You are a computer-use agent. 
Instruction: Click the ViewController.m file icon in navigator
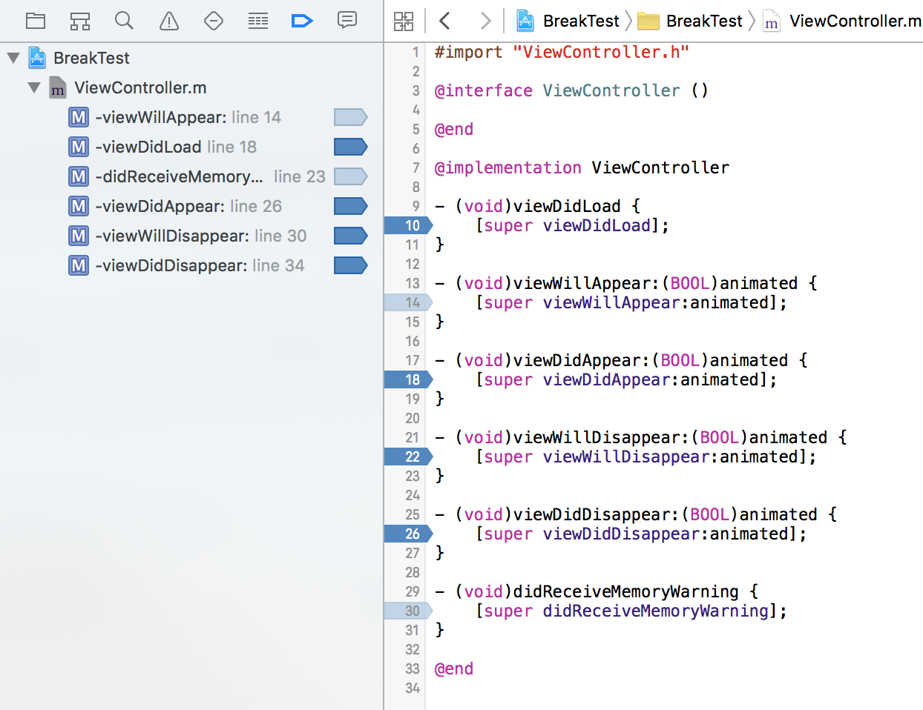pos(58,87)
